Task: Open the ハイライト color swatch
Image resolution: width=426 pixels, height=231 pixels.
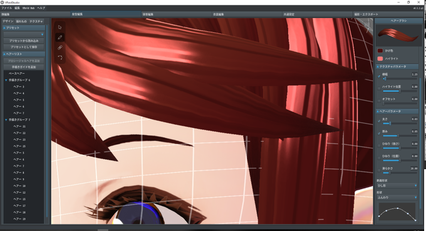Action: [380, 59]
